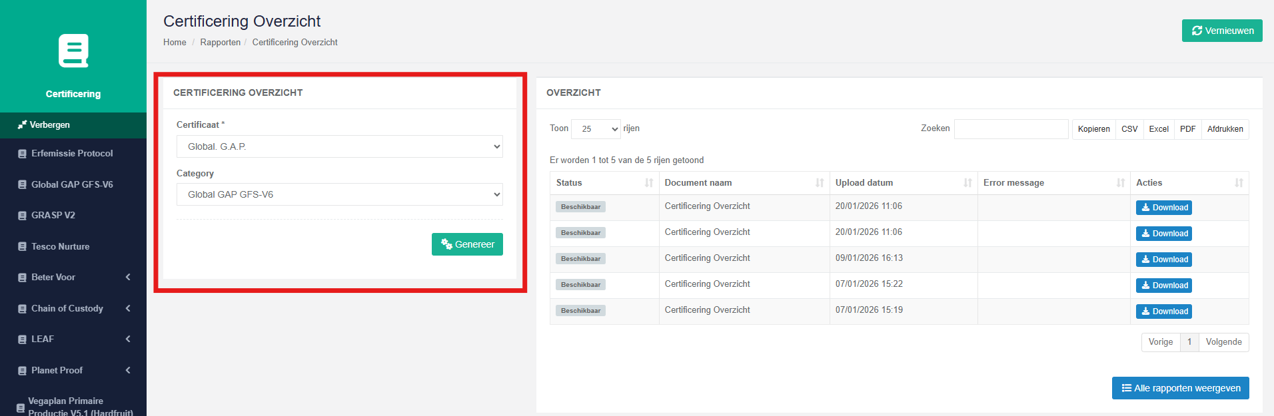The width and height of the screenshot is (1274, 416).
Task: Open Vegaplan Primaire Productie menu item
Action: click(x=73, y=405)
